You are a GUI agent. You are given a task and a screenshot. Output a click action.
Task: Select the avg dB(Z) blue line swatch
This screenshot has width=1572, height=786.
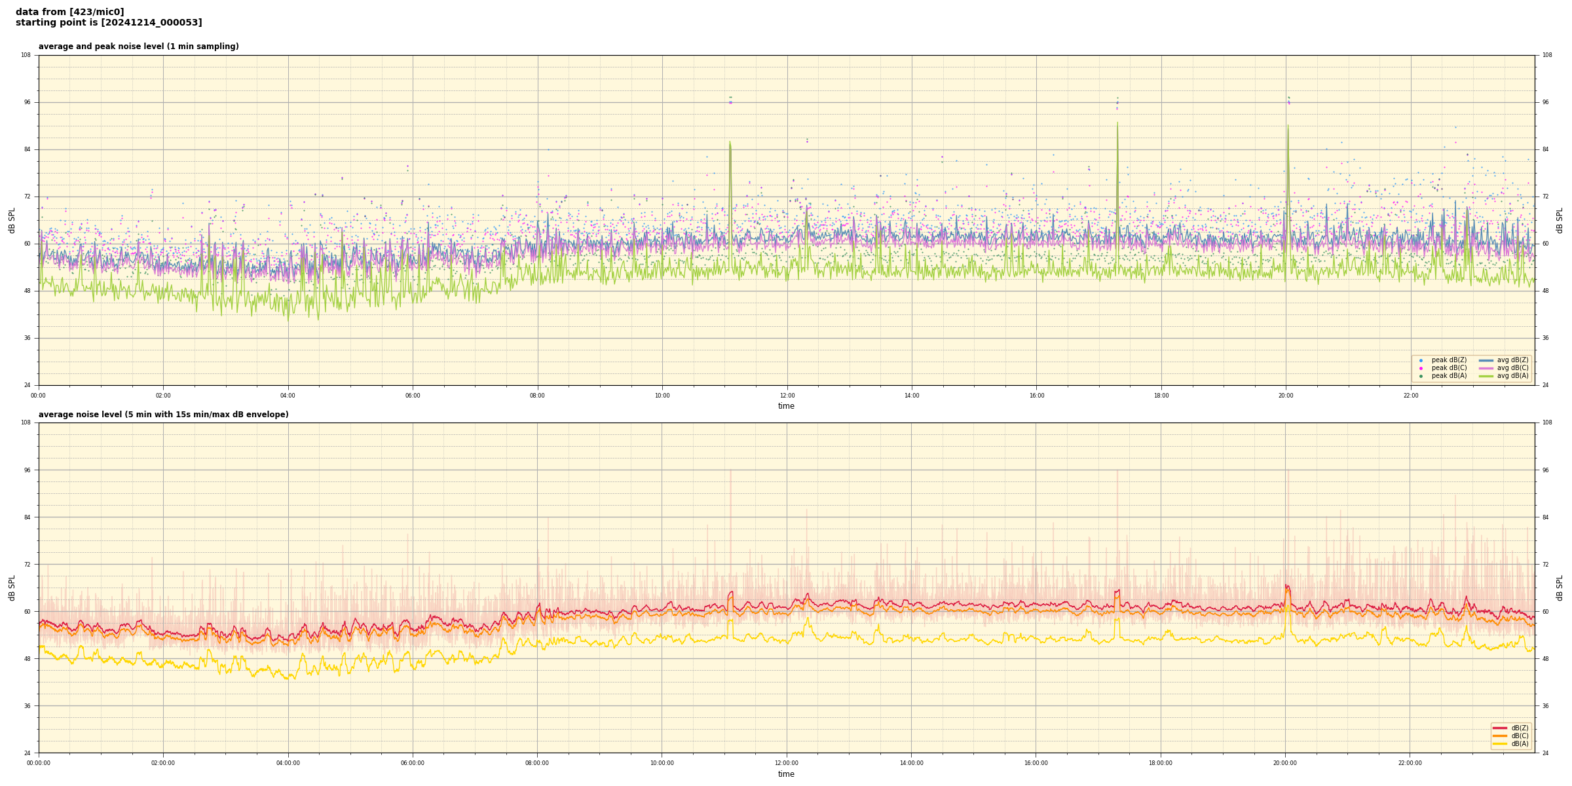point(1486,360)
